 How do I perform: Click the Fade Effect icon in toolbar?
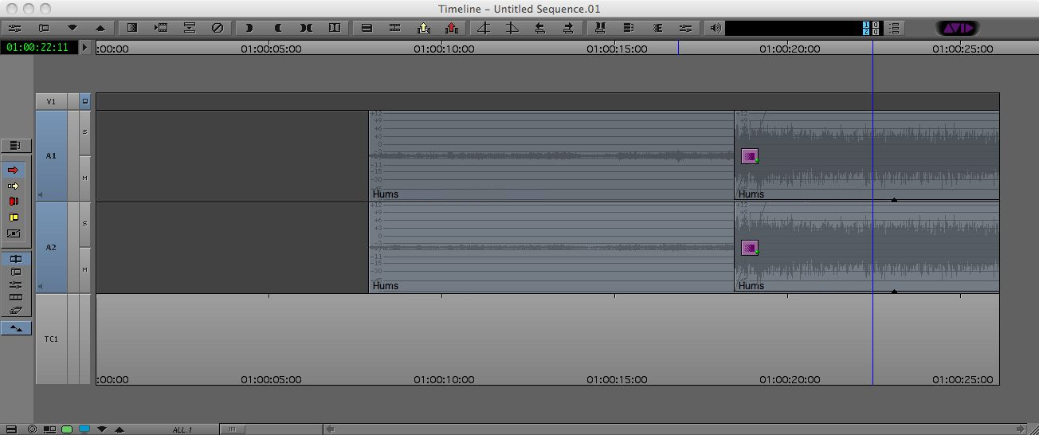point(190,28)
